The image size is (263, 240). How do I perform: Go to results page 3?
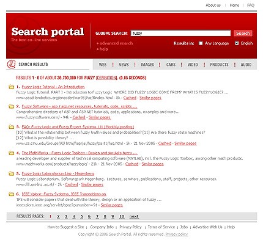[66, 216]
